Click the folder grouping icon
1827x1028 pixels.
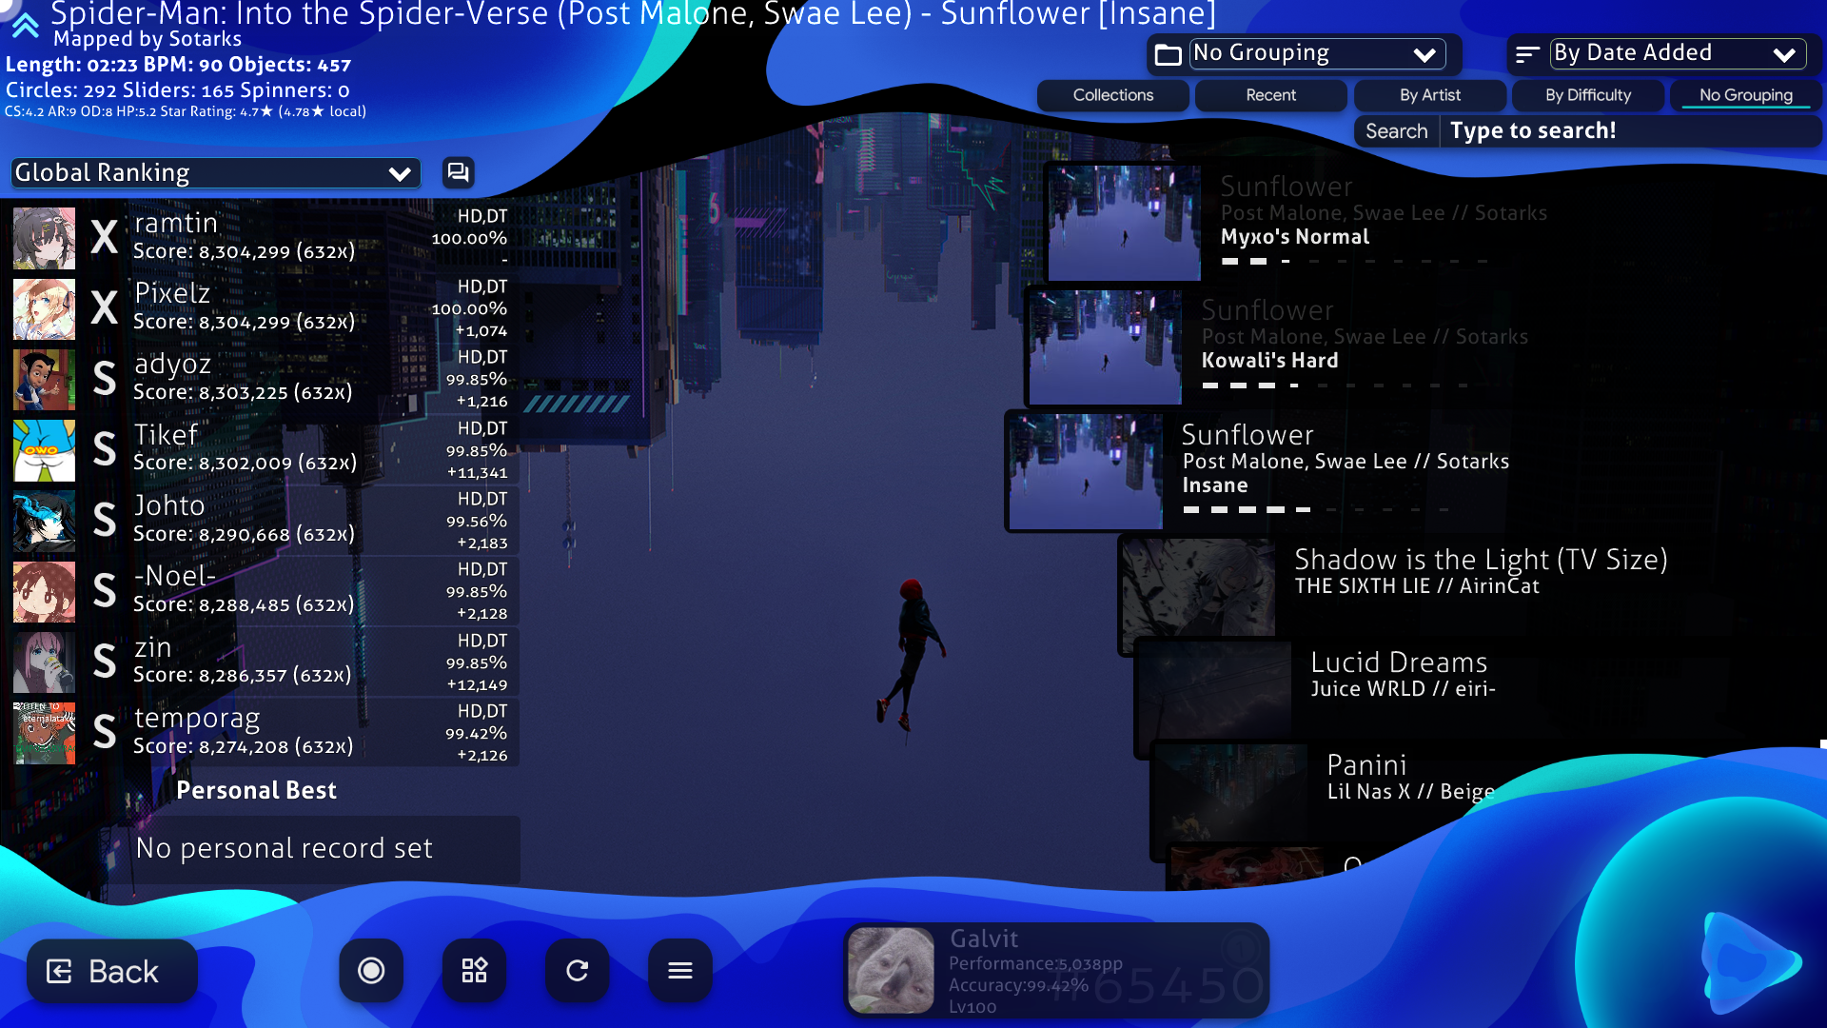(1168, 54)
